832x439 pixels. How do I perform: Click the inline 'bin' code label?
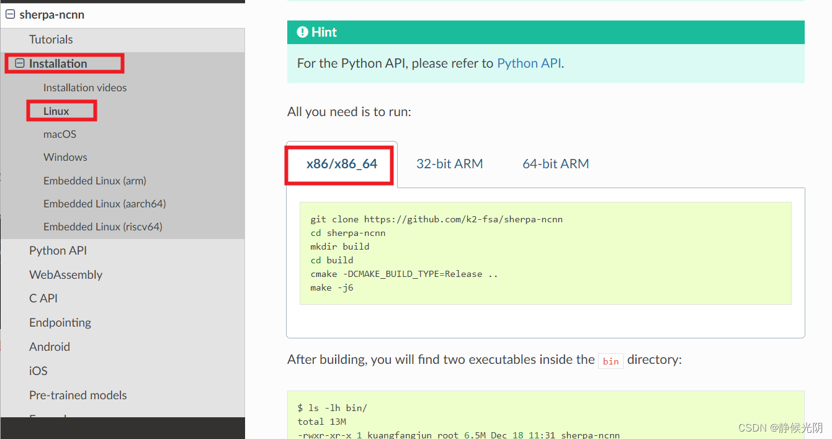click(611, 361)
